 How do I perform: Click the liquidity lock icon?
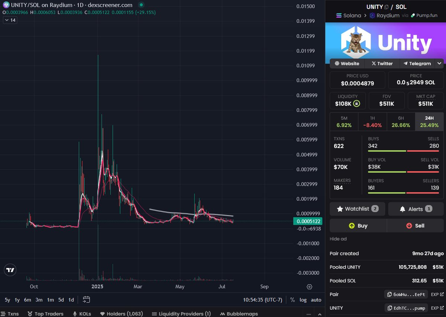tap(356, 103)
